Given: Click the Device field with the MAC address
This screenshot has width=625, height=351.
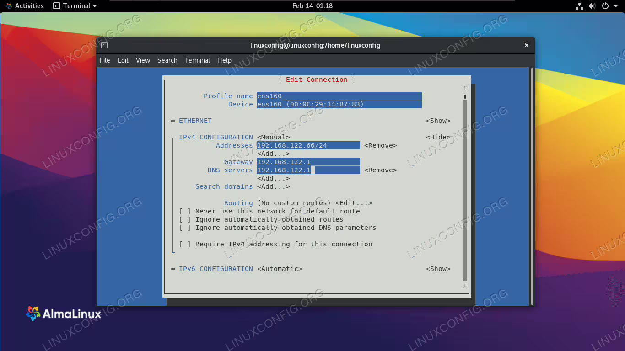Looking at the screenshot, I should tap(339, 104).
